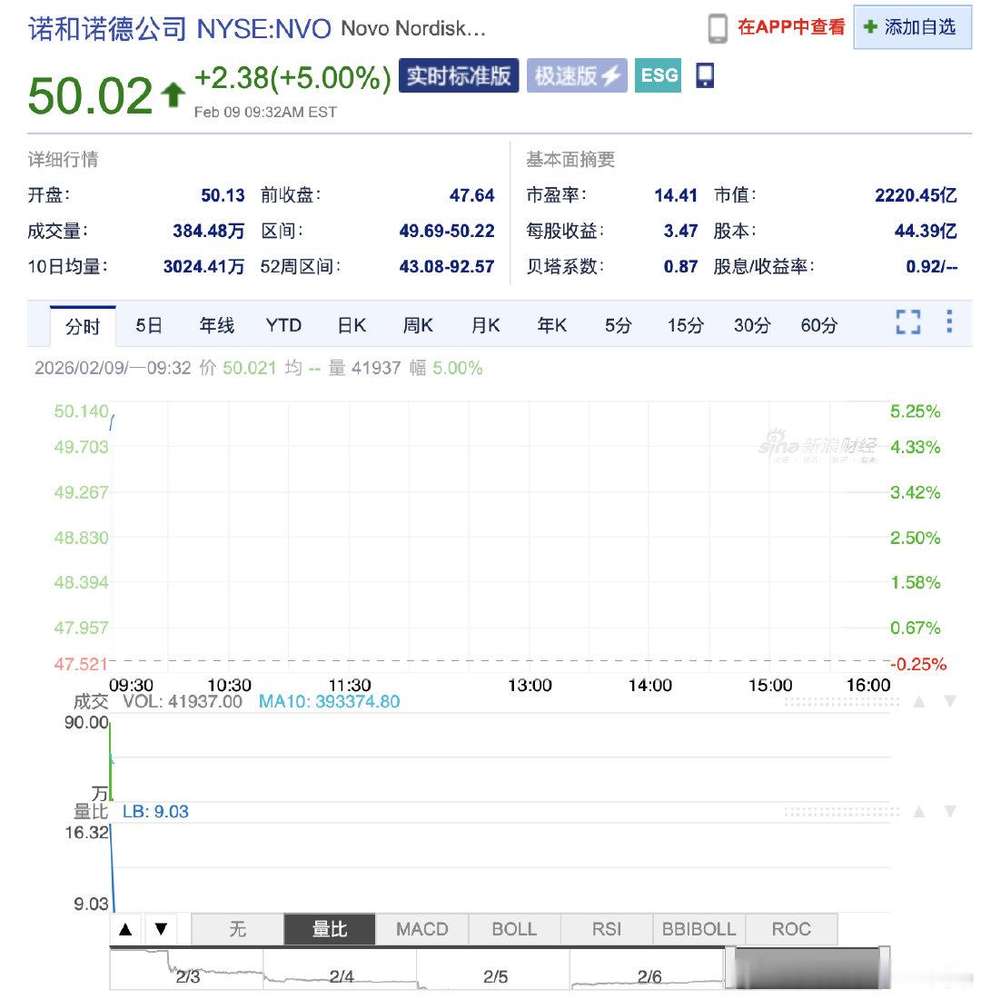This screenshot has height=999, width=981.
Task: Enable the ROC indicator
Action: 791,929
